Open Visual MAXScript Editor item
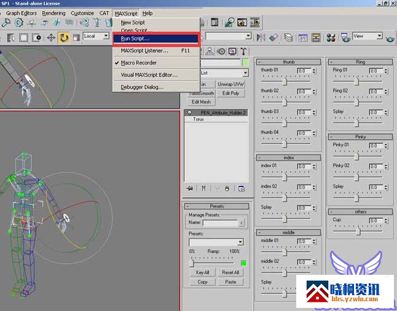 pyautogui.click(x=156, y=75)
